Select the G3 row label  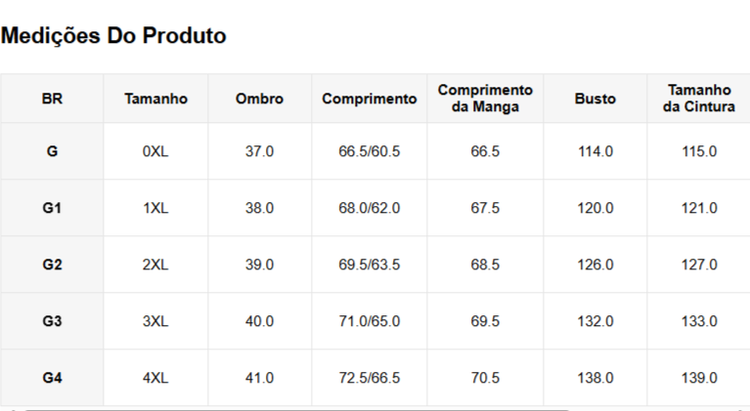[x=52, y=321]
